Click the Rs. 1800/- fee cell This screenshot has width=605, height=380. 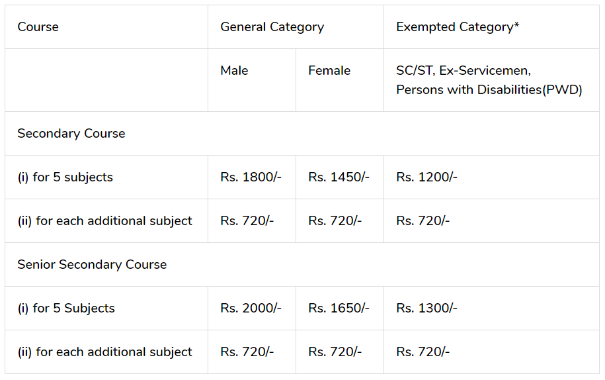(252, 177)
